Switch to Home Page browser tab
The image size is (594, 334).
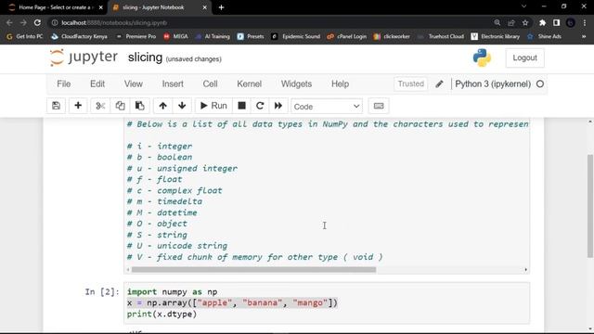point(56,7)
